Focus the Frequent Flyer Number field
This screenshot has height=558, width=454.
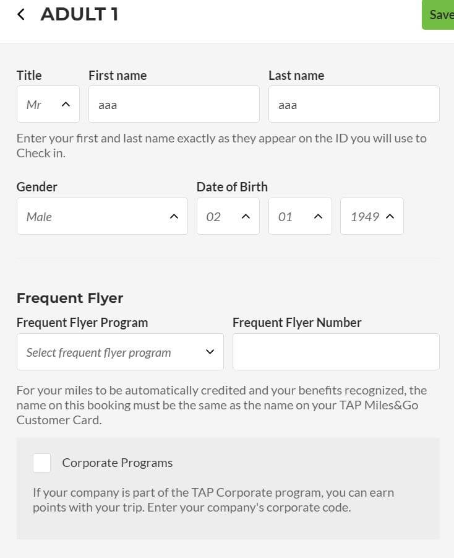(336, 352)
